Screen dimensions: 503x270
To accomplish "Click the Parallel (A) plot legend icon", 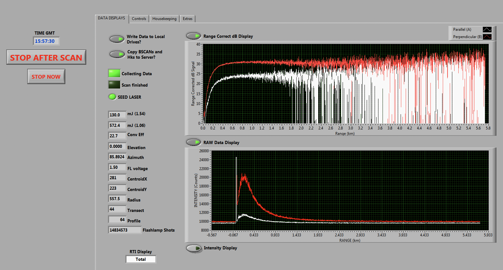I will pyautogui.click(x=487, y=30).
